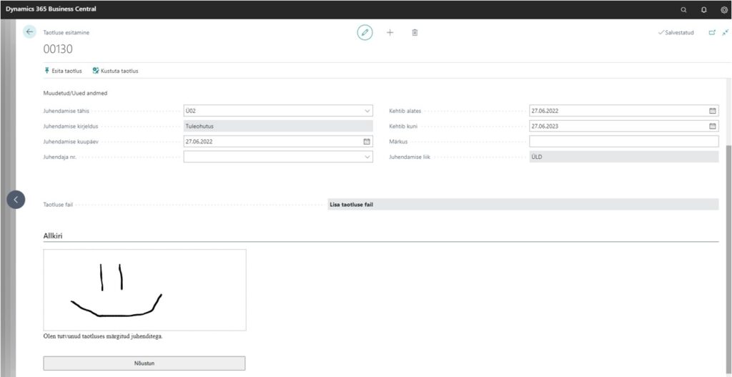The image size is (732, 377).
Task: Expand the Juhendaja nr. dropdown
Action: [x=367, y=157]
